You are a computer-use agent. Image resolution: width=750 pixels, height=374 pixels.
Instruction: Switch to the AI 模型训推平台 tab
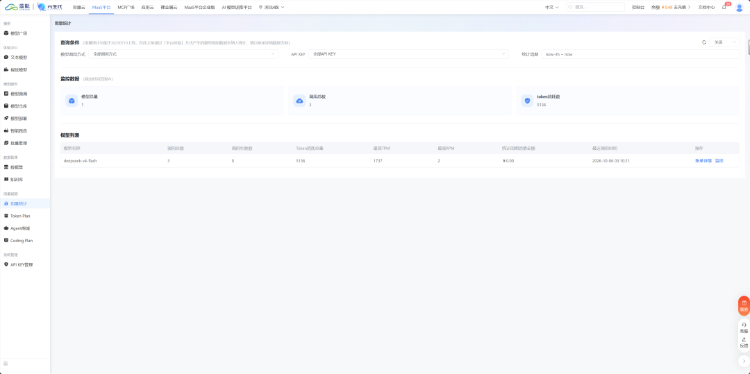pos(237,7)
